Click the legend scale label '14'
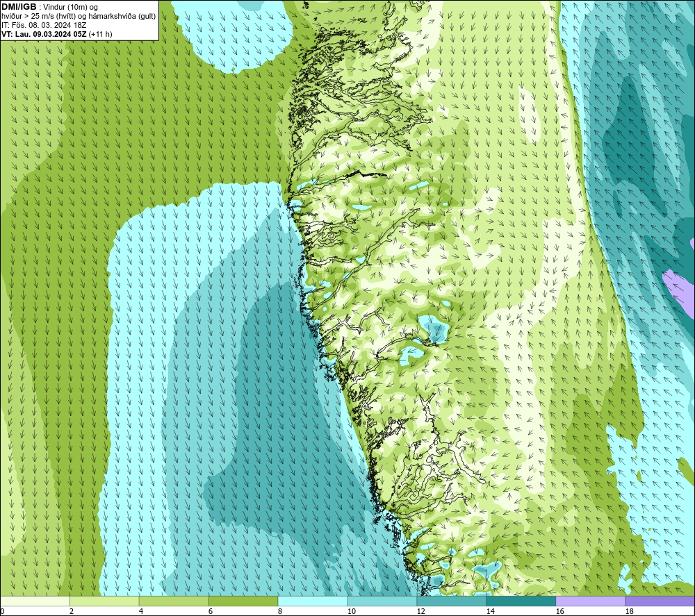This screenshot has height=616, width=695. (x=490, y=612)
